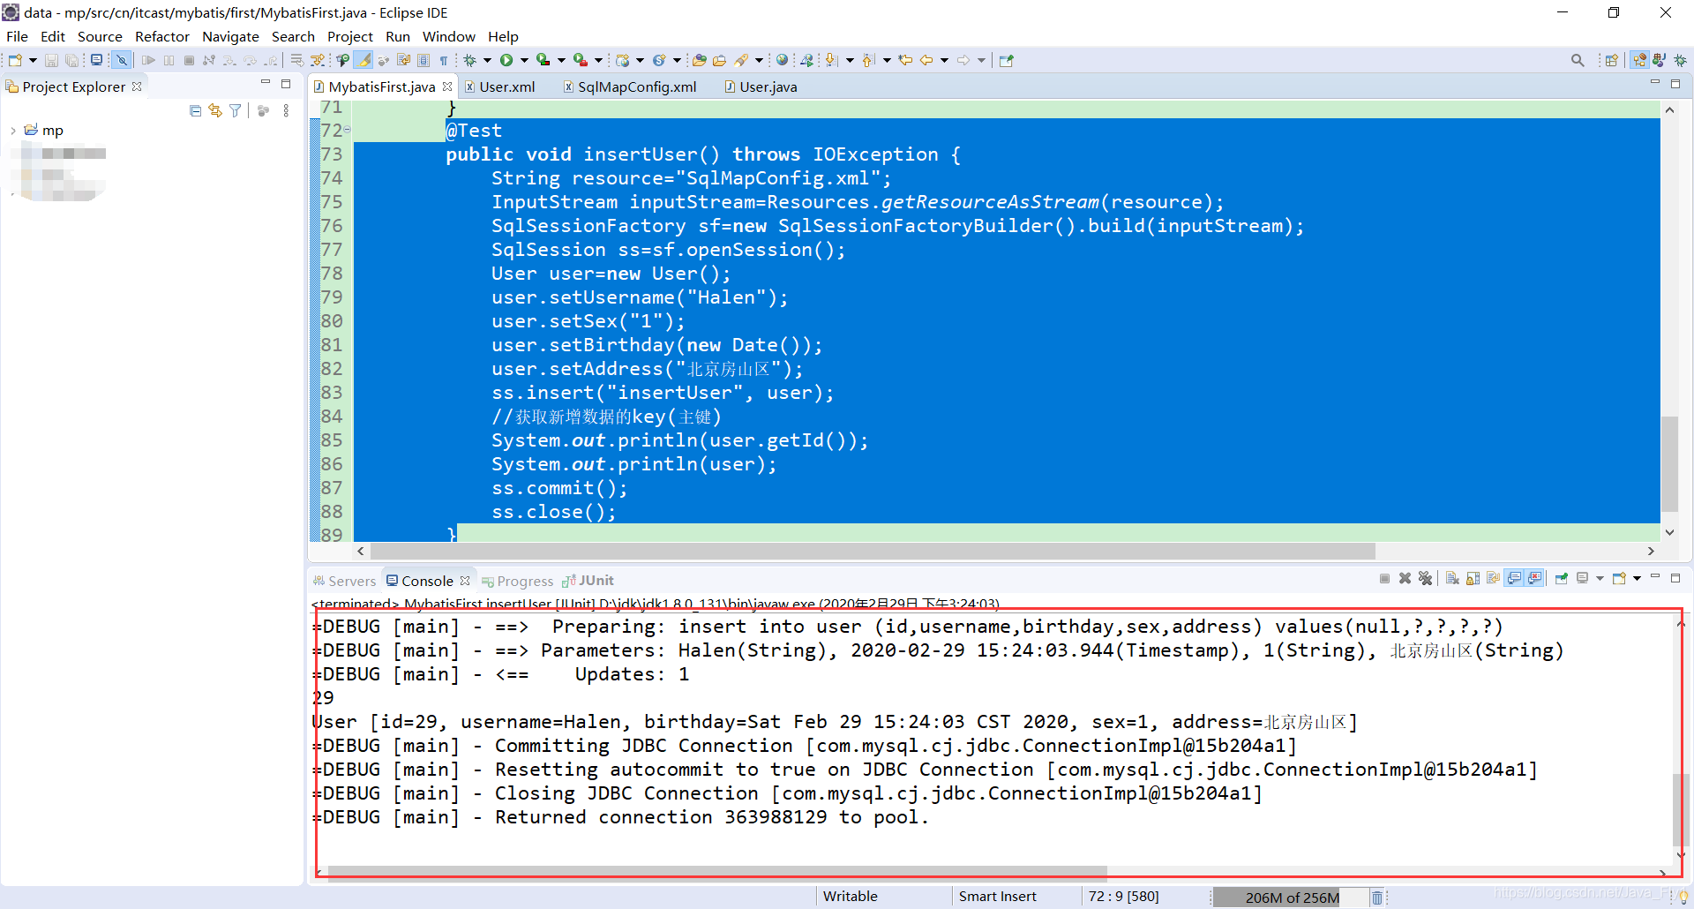Viewport: 1694px width, 909px height.
Task: Click the cursor position 72 : 9 status field
Action: tap(1123, 897)
